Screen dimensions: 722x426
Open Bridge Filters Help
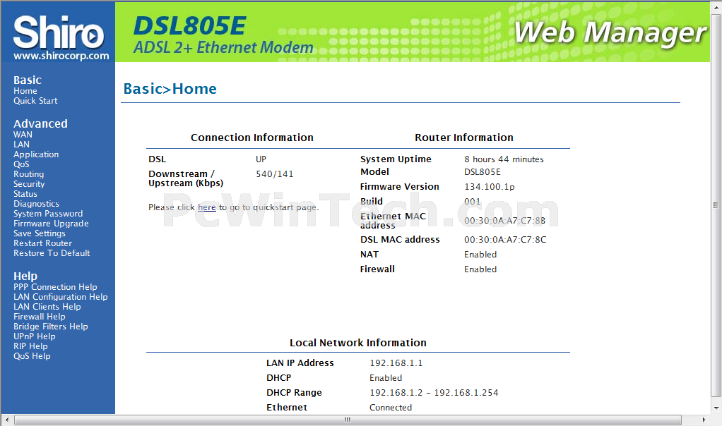(51, 327)
